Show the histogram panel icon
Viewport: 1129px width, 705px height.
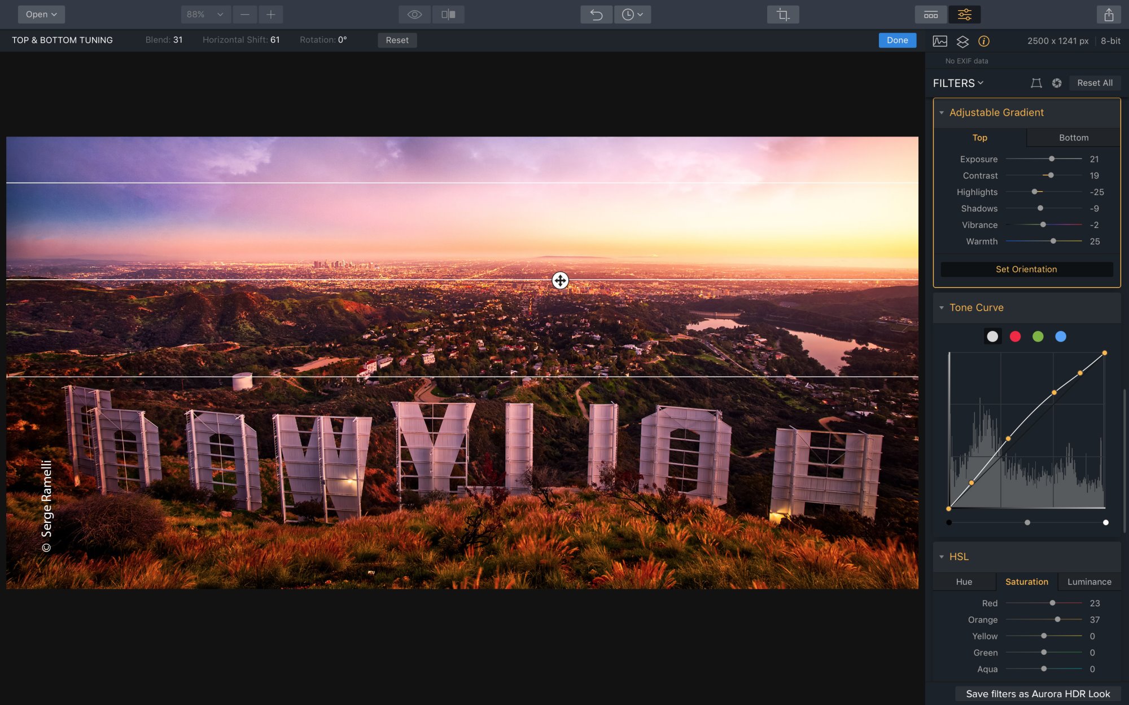(x=940, y=41)
